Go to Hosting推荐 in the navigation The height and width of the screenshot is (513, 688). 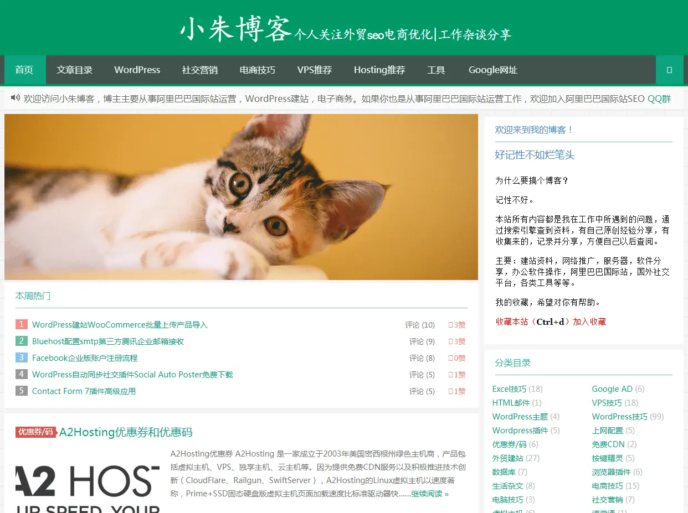pos(379,70)
